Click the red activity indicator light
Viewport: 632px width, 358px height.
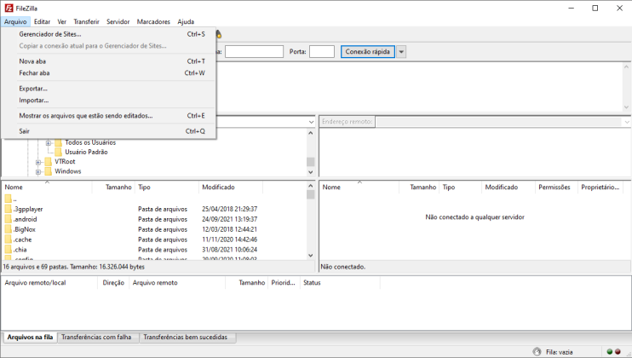coord(618,351)
